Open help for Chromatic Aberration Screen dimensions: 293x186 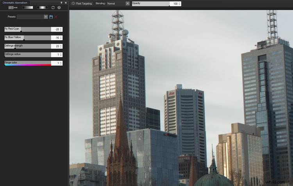59,7
